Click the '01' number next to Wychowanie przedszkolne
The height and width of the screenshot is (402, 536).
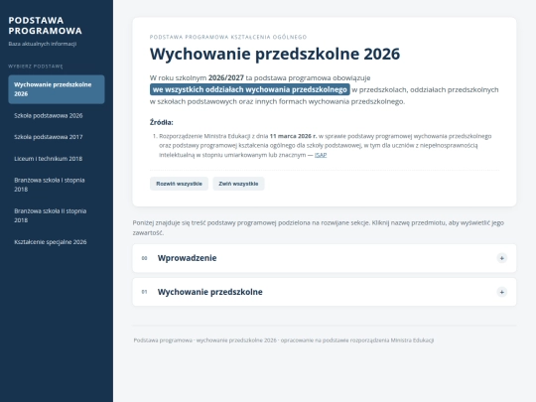coord(144,292)
